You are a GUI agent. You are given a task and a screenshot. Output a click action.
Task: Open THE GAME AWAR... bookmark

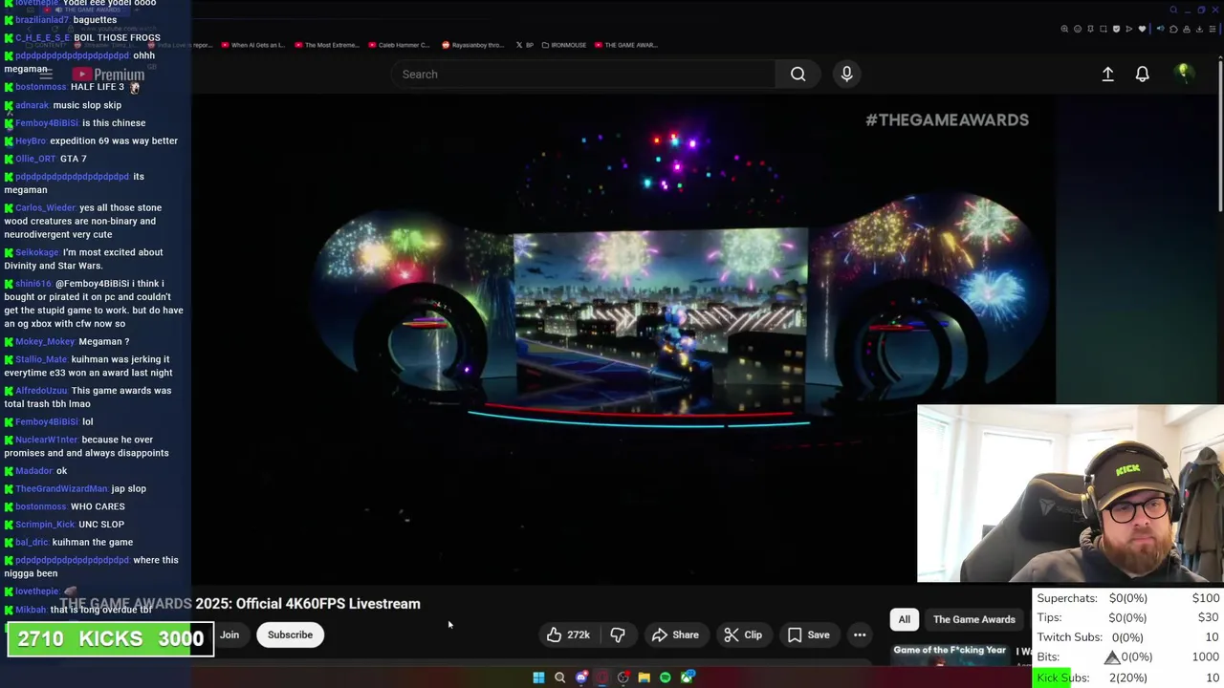coord(625,45)
